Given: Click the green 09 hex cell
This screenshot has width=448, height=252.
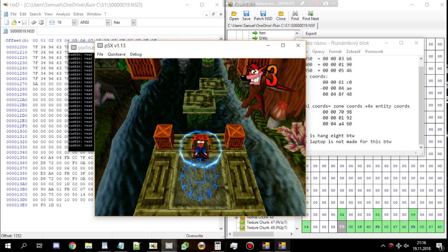Looking at the screenshot, I should (x=413, y=215).
